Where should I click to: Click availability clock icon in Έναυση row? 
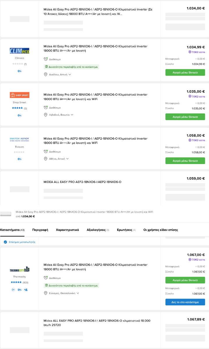[46, 152]
